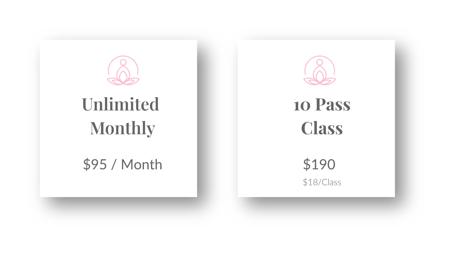Select the "Unlimited" heading word
The height and width of the screenshot is (254, 452).
(x=120, y=104)
